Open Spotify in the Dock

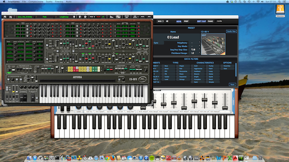[x=152, y=158]
